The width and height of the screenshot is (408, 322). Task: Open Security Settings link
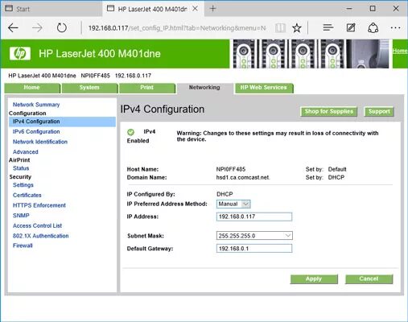click(x=23, y=185)
